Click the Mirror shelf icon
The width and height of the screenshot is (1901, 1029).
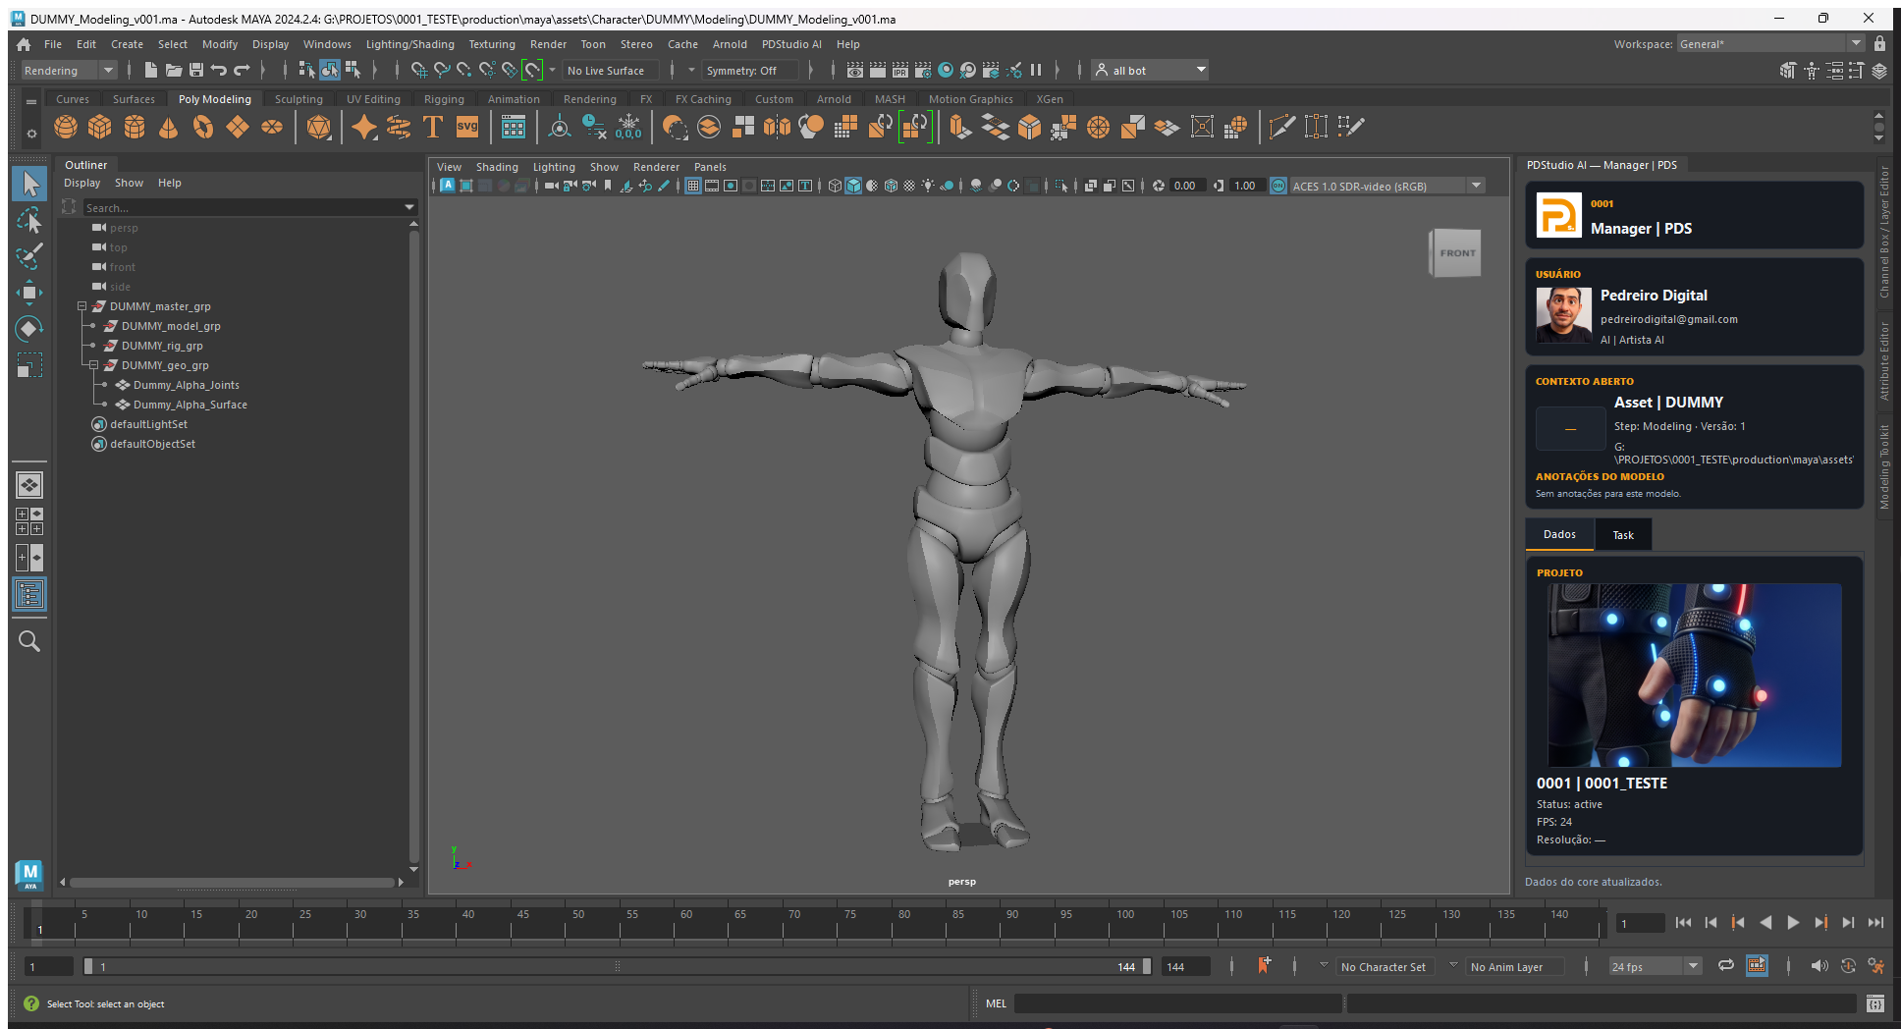click(777, 127)
